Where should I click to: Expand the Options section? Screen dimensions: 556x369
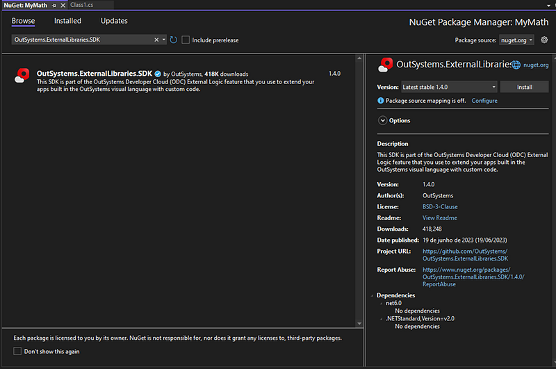click(383, 120)
